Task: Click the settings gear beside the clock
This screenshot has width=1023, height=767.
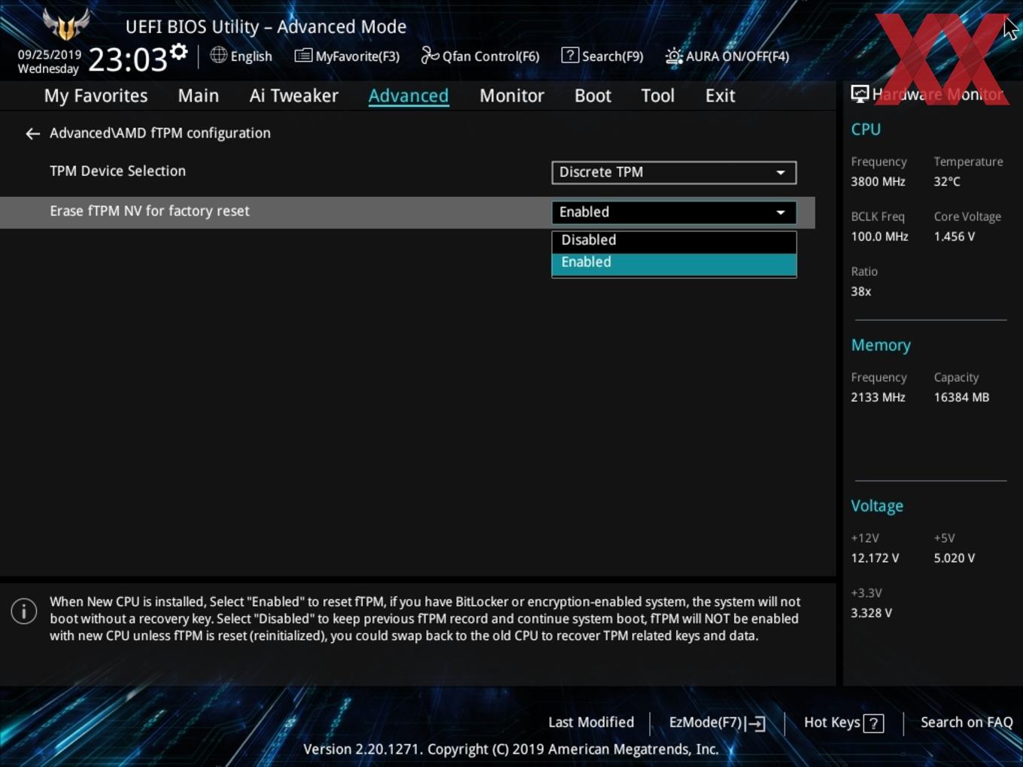Action: (178, 52)
